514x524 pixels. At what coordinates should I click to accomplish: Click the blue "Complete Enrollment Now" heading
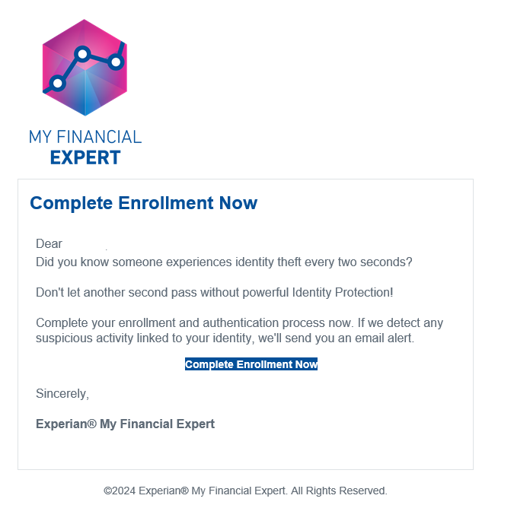pos(143,203)
